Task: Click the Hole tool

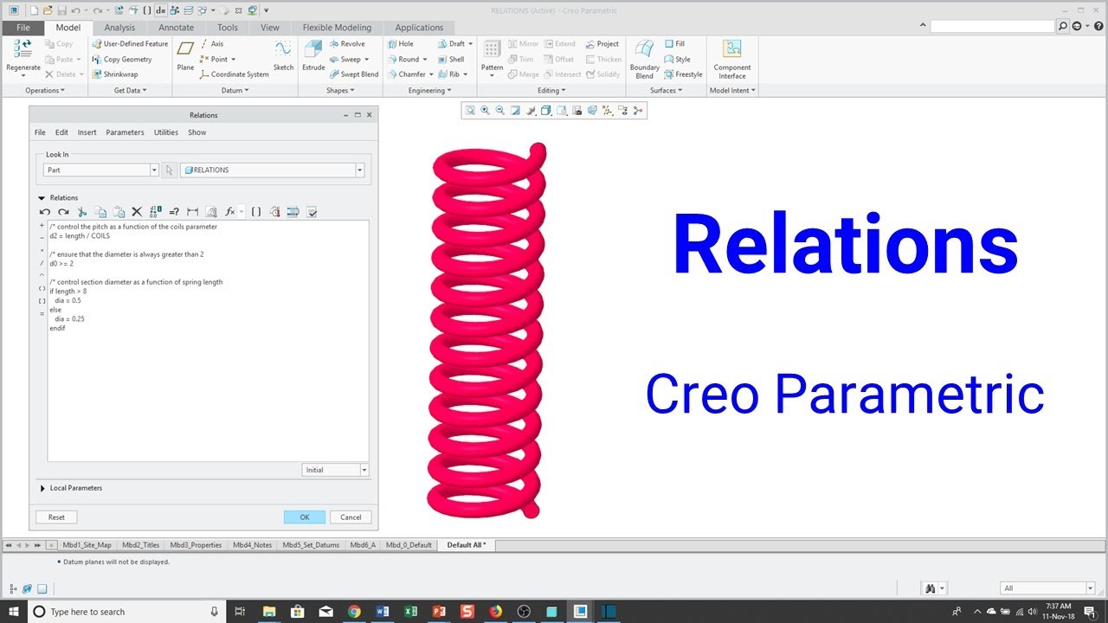Action: tap(400, 44)
